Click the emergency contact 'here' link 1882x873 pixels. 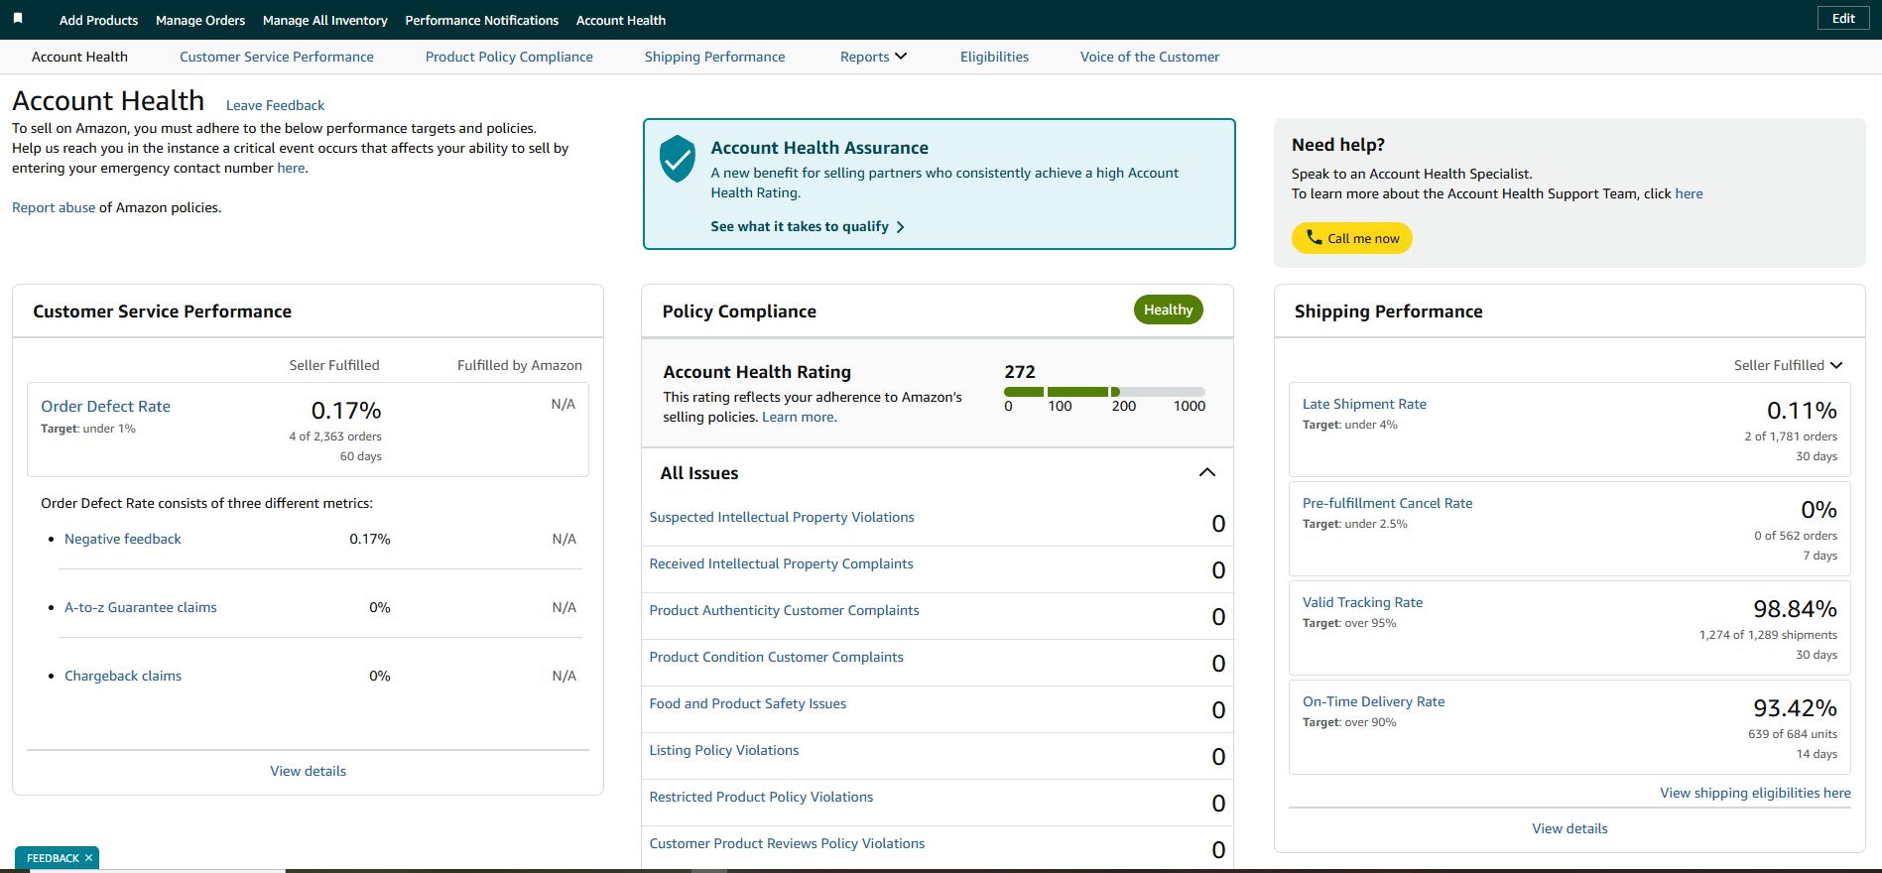[x=291, y=168]
